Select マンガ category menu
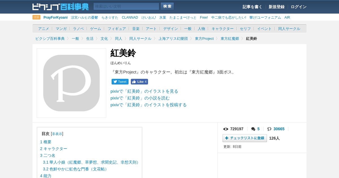The image size is (339, 178). (61, 29)
